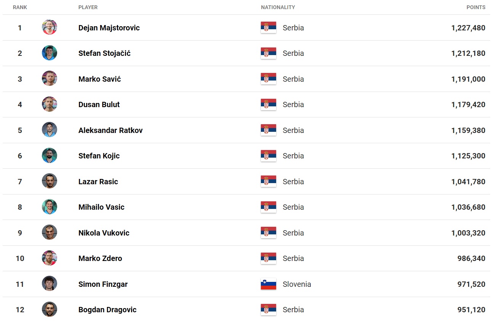Open Lazar Rasic's name link
This screenshot has height=321, width=494.
click(x=98, y=182)
